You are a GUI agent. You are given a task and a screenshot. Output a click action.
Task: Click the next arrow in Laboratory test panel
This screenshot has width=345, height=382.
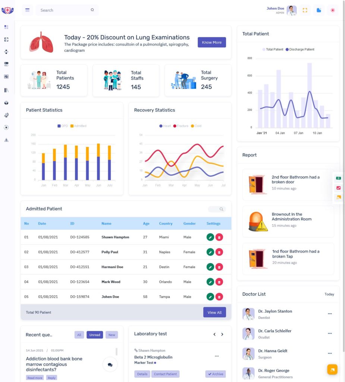click(x=222, y=334)
